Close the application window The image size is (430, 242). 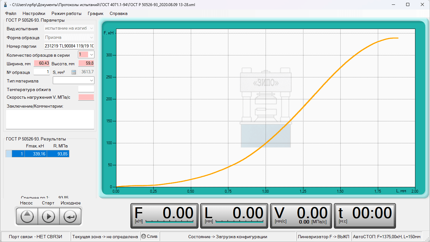click(422, 5)
